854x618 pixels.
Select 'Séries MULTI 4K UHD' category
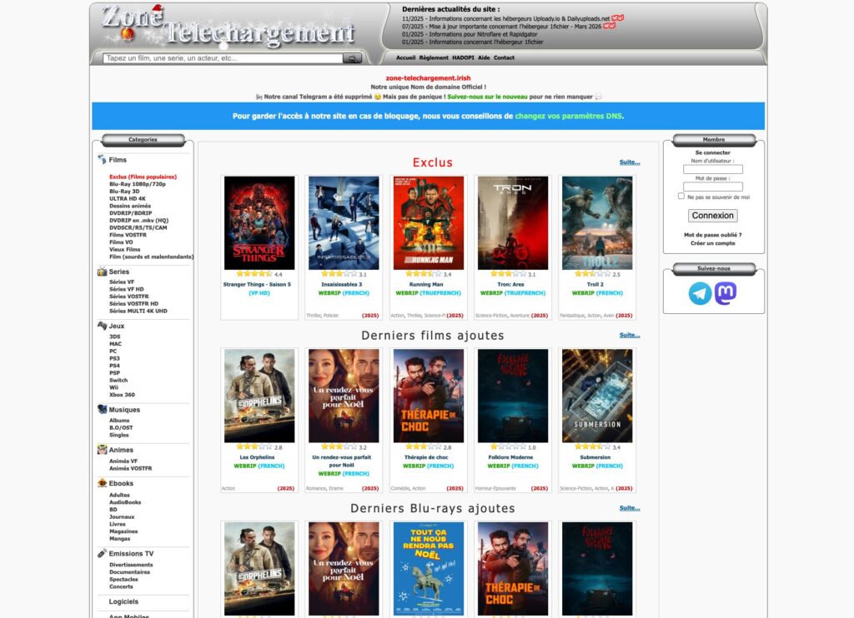tap(138, 311)
